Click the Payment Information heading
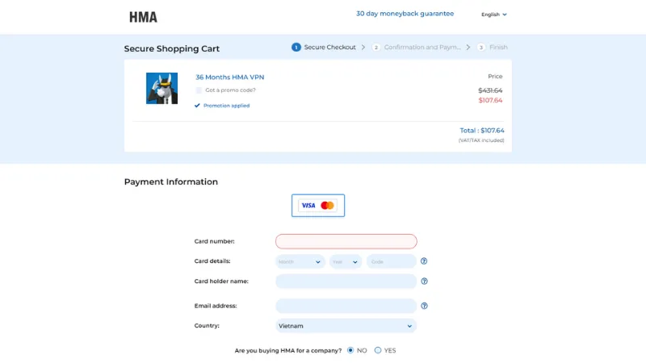 pyautogui.click(x=171, y=182)
